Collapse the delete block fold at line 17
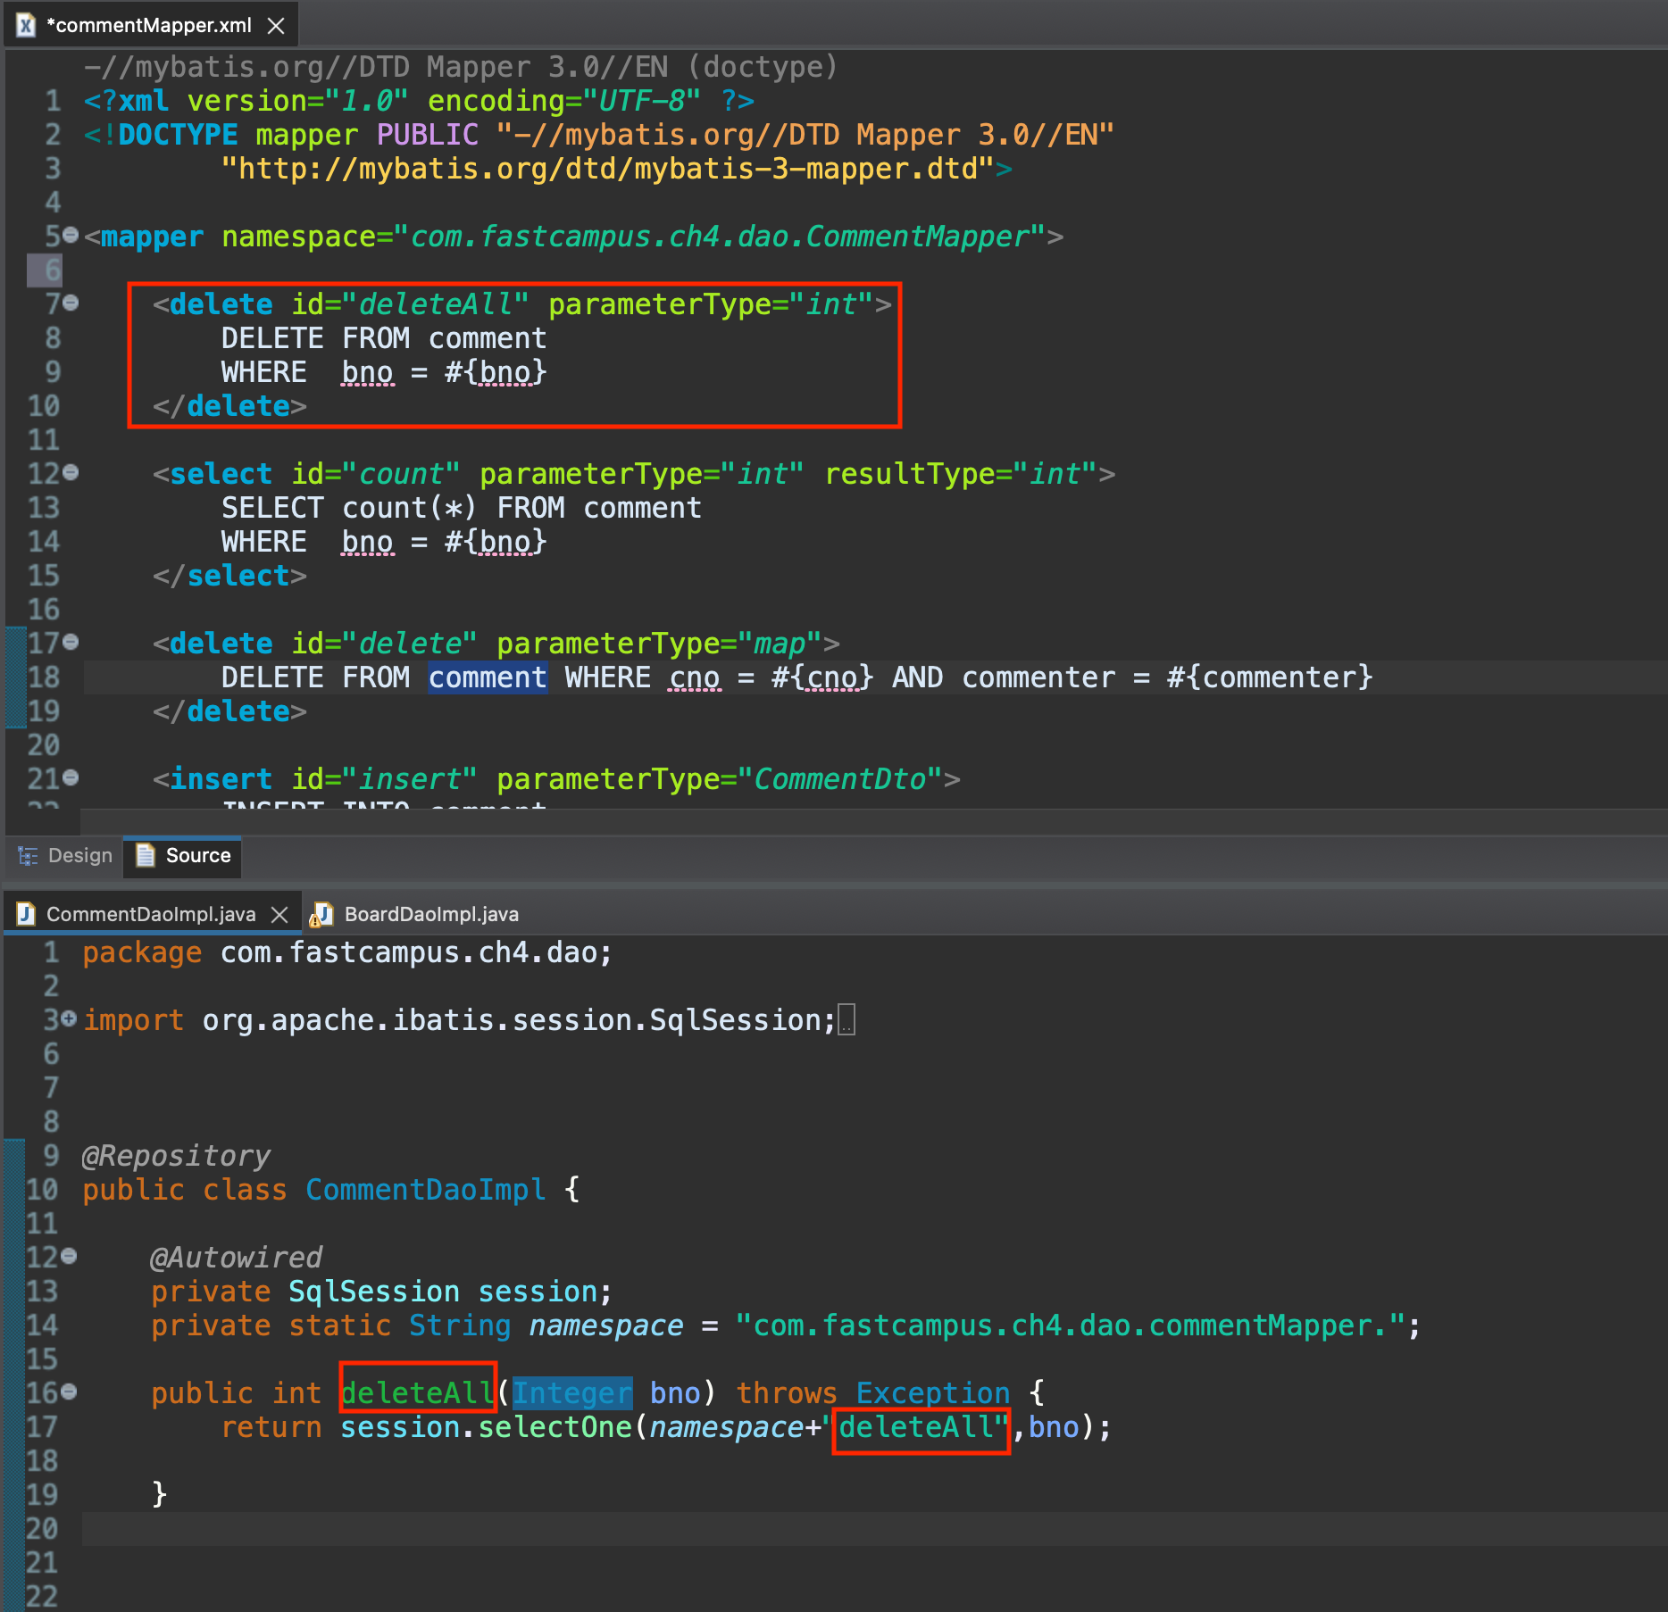1668x1612 pixels. coord(71,643)
